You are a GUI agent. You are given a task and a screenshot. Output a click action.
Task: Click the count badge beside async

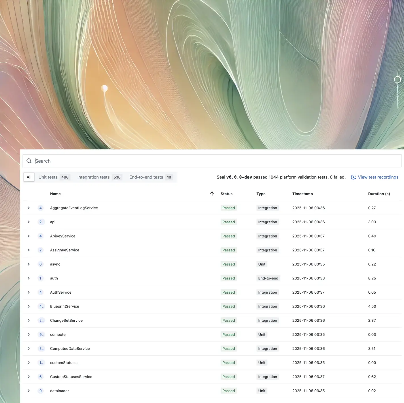[41, 264]
